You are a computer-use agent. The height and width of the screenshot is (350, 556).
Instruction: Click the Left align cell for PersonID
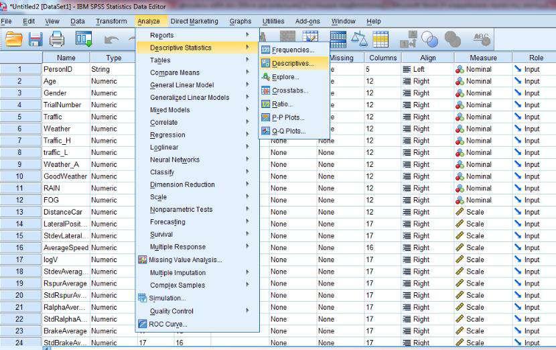(x=427, y=69)
